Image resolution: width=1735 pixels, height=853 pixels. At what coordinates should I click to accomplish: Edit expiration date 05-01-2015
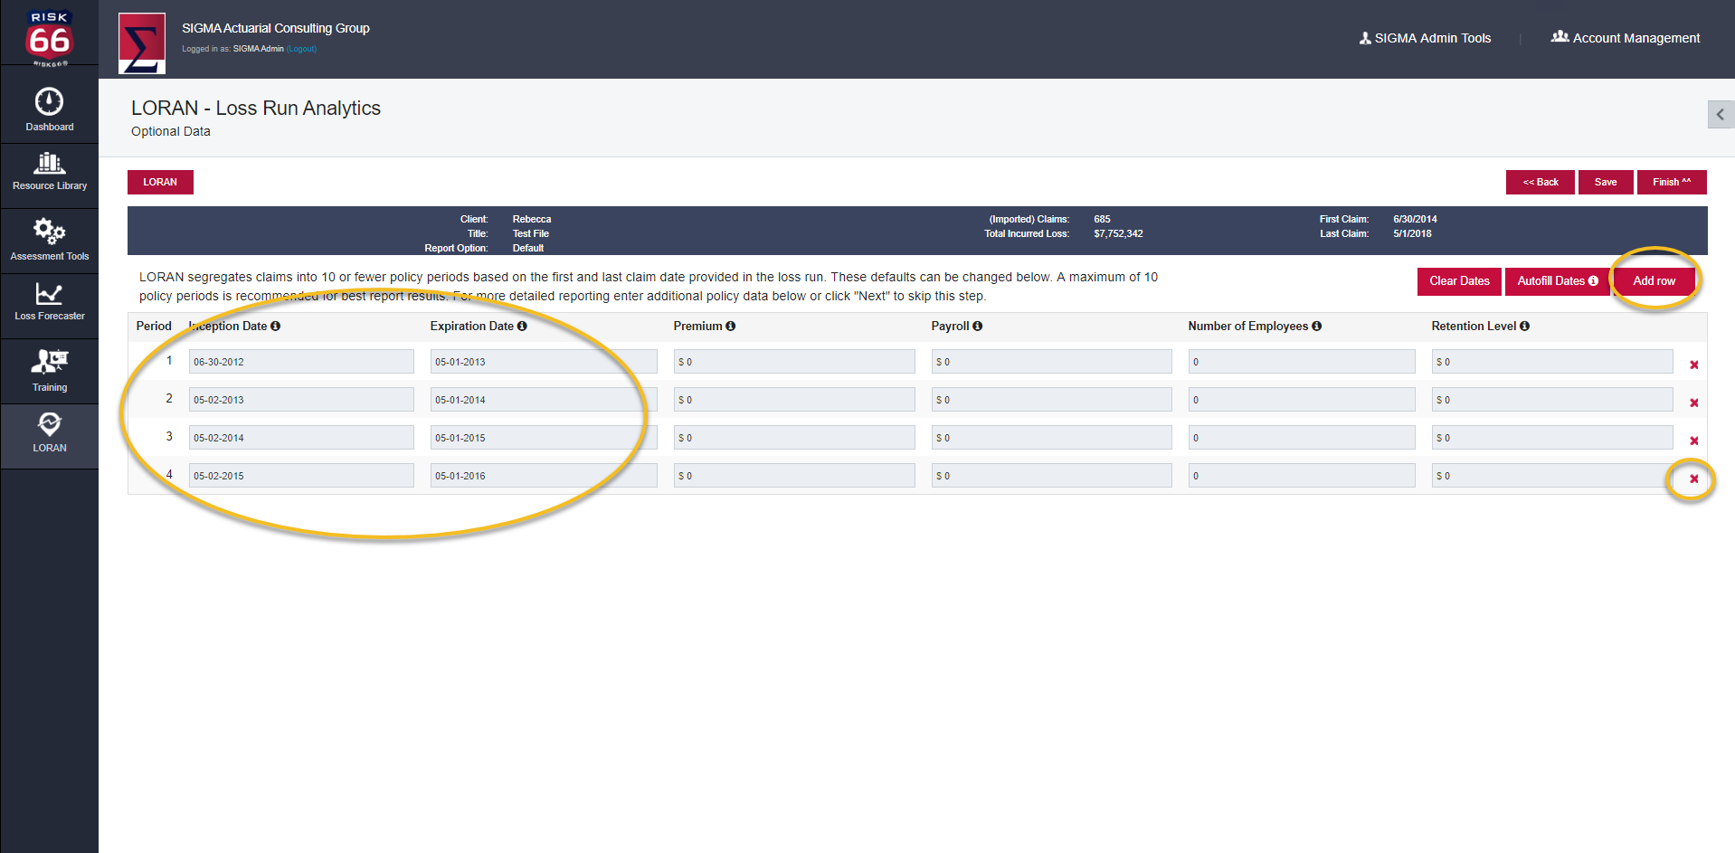click(x=544, y=438)
